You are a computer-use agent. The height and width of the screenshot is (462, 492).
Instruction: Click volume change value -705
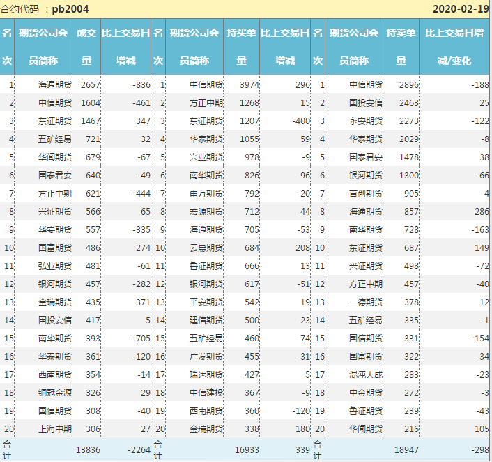pyautogui.click(x=141, y=339)
